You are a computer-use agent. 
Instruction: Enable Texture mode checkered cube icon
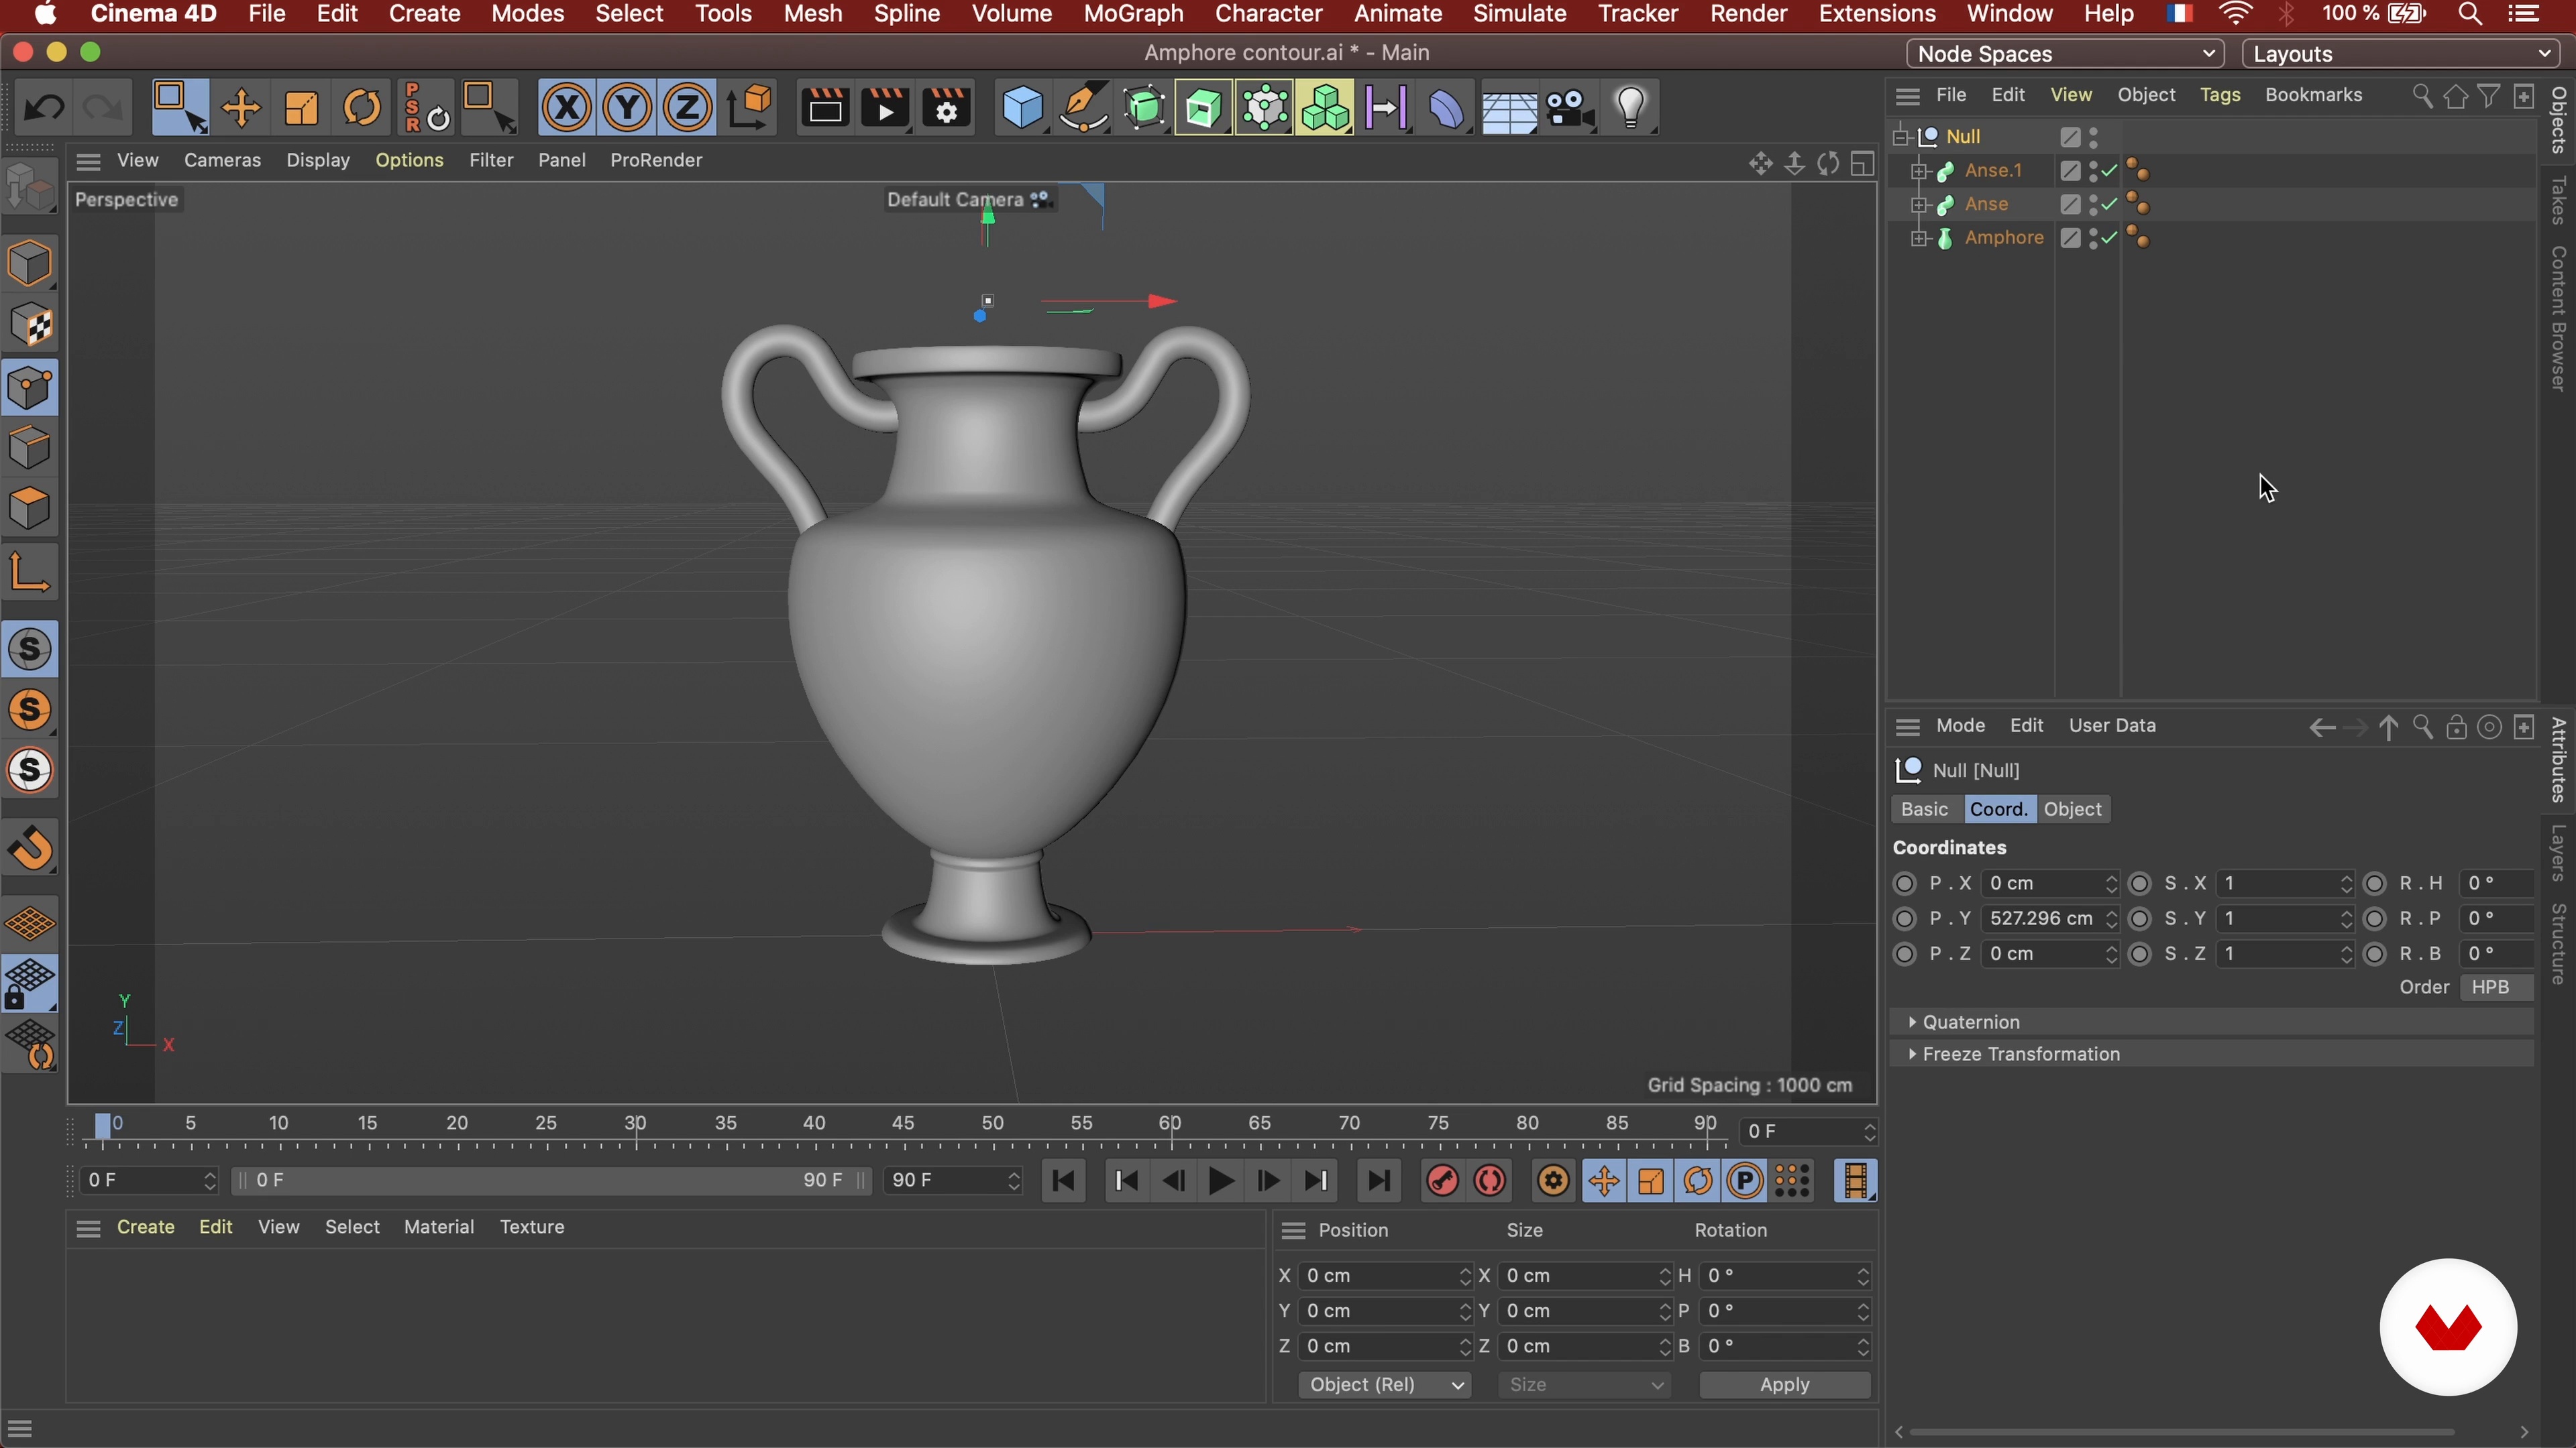(30, 326)
